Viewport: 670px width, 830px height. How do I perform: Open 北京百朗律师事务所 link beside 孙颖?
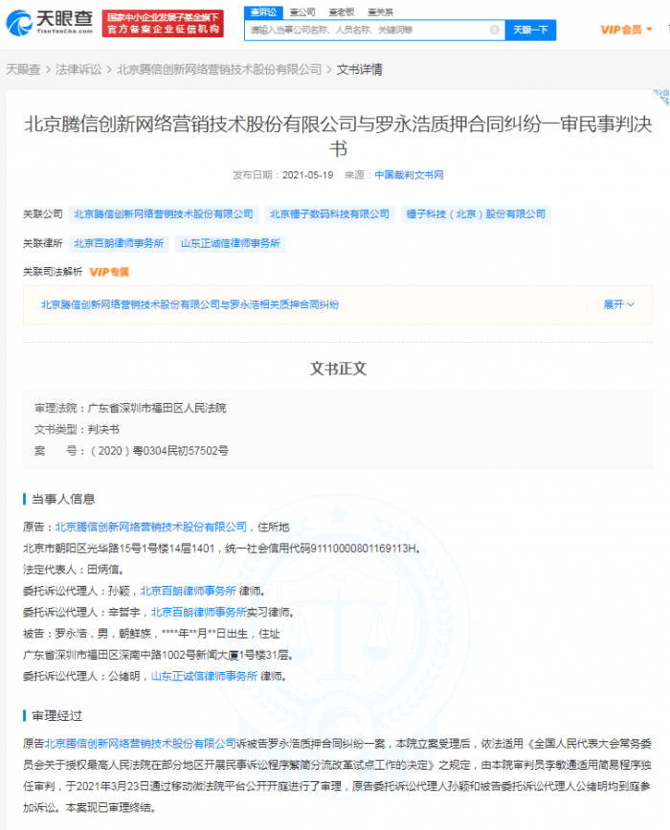pyautogui.click(x=188, y=592)
